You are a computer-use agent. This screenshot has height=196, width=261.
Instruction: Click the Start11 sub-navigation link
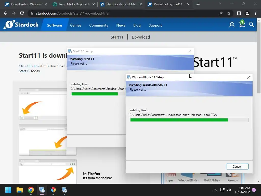coord(117,37)
